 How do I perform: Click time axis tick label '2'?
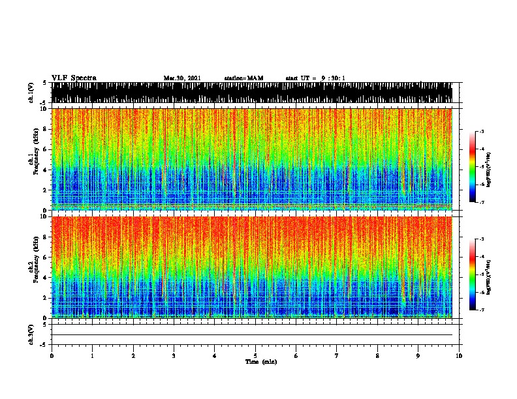pos(133,356)
